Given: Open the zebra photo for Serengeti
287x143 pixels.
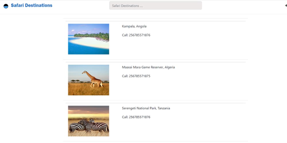Looking at the screenshot, I should pyautogui.click(x=89, y=121).
